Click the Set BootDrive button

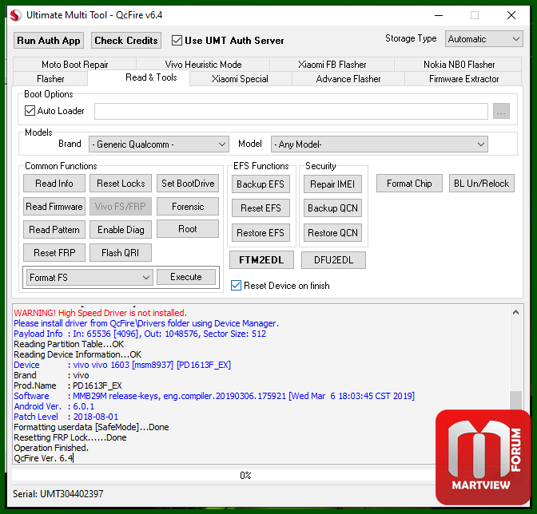(x=188, y=184)
